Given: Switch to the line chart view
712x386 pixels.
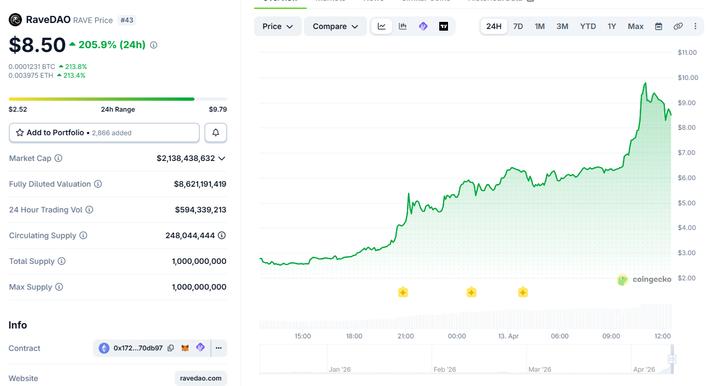Looking at the screenshot, I should 382,26.
